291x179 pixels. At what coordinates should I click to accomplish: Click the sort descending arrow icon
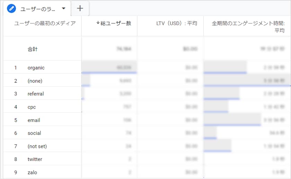(x=98, y=23)
